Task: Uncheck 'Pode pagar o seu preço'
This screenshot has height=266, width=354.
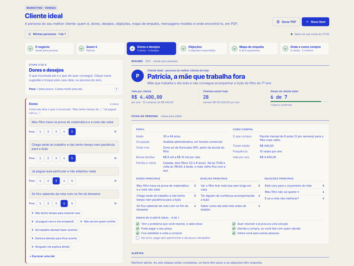Action: pos(137,229)
